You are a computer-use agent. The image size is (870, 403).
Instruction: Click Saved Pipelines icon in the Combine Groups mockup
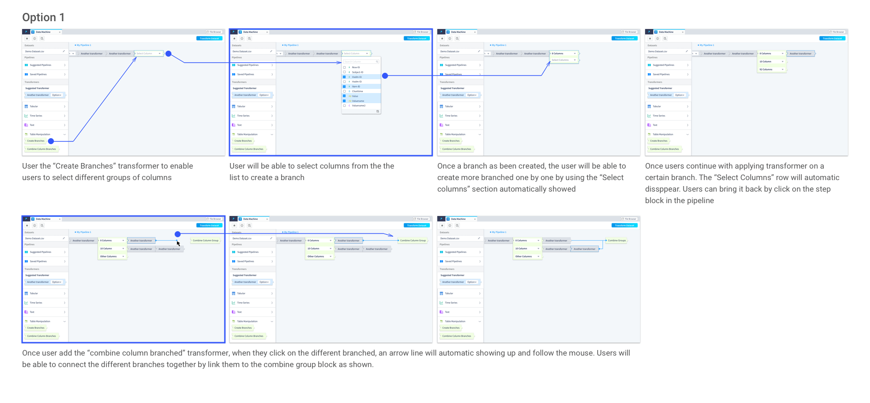click(x=441, y=261)
